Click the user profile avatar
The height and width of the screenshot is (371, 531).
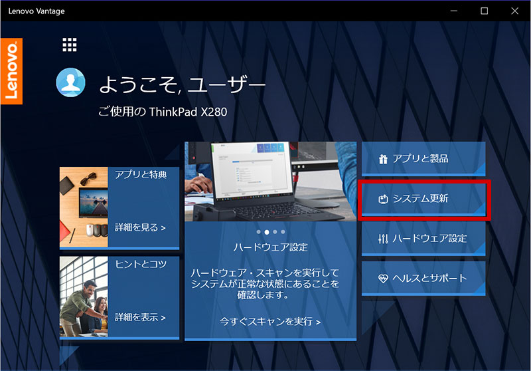pos(70,82)
